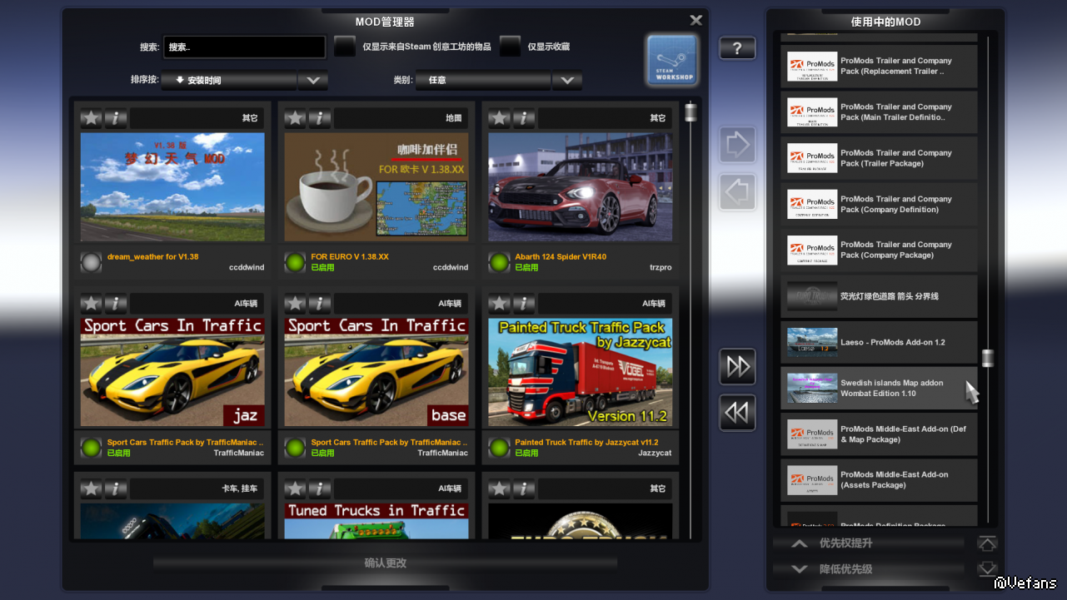
Task: Select ProMods Pack (Trailer Package) entry
Action: (879, 158)
